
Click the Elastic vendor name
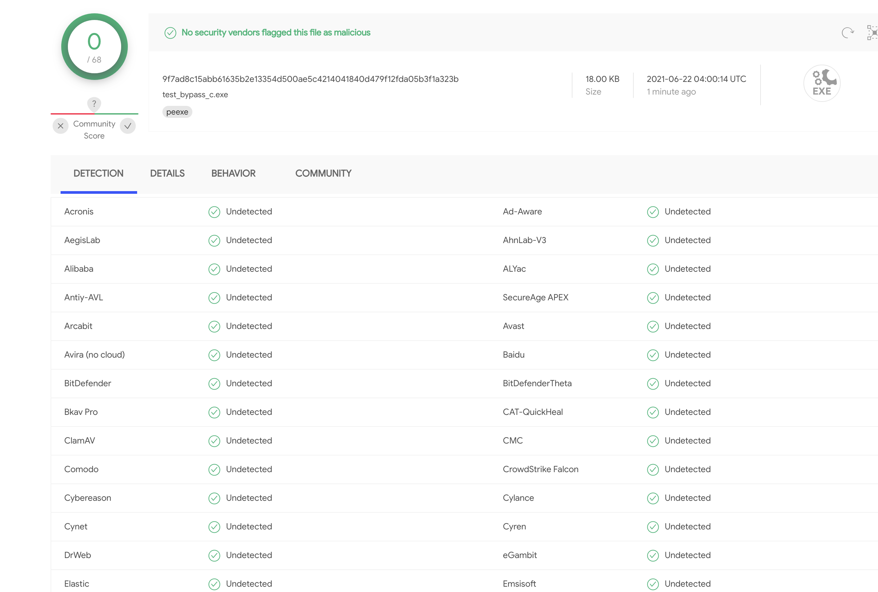click(77, 584)
